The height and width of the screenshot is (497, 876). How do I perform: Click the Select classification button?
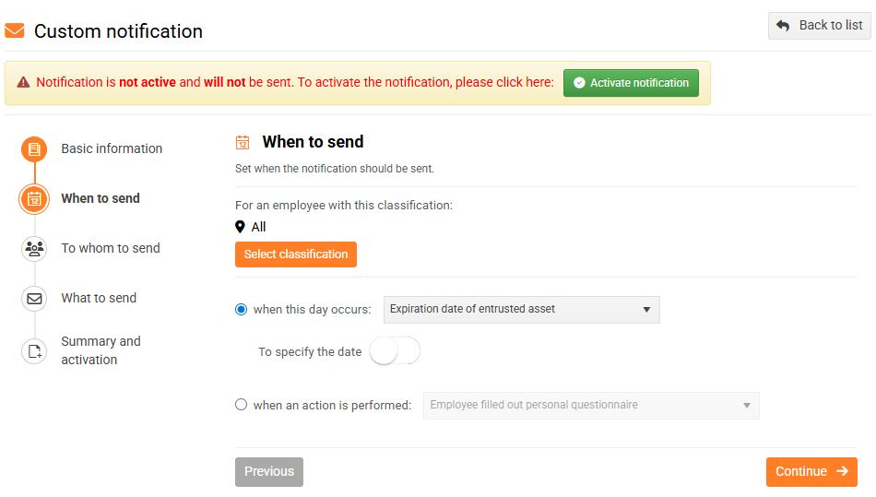[x=296, y=254]
